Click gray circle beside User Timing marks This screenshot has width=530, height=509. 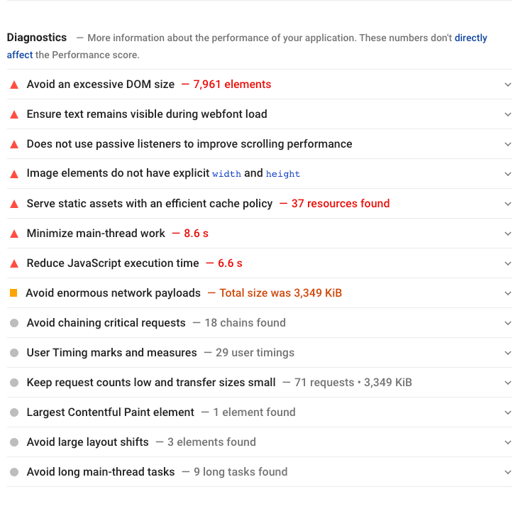coord(13,353)
